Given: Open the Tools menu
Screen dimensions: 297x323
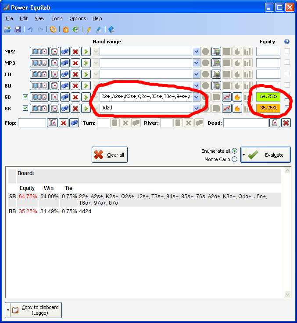Looking at the screenshot, I should (57, 18).
